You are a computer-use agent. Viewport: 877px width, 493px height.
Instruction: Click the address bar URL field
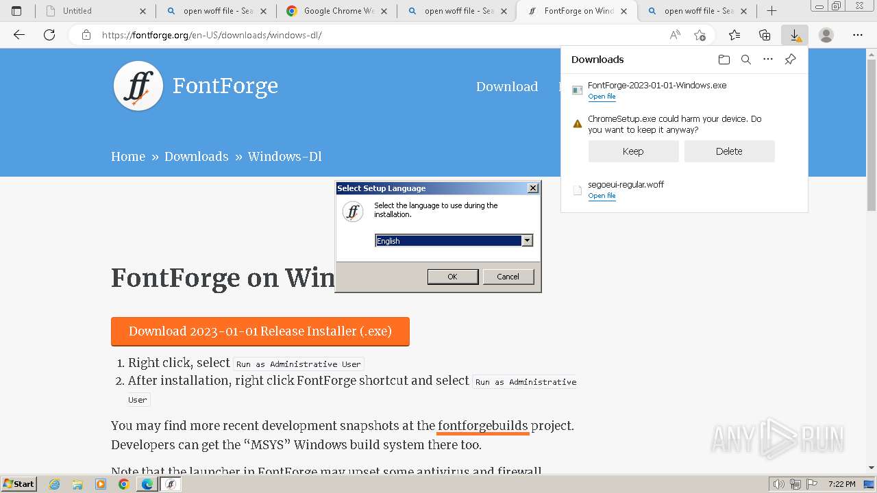[x=380, y=35]
